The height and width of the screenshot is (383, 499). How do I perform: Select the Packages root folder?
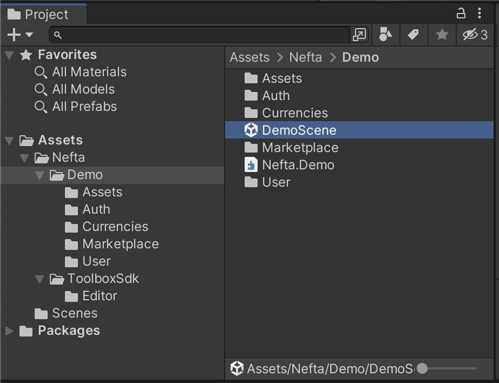click(113, 331)
